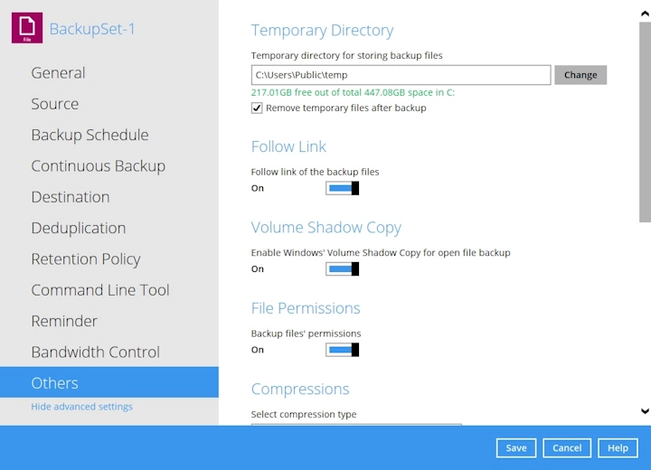Open the compression type dropdown
Image resolution: width=651 pixels, height=470 pixels.
coord(356,424)
